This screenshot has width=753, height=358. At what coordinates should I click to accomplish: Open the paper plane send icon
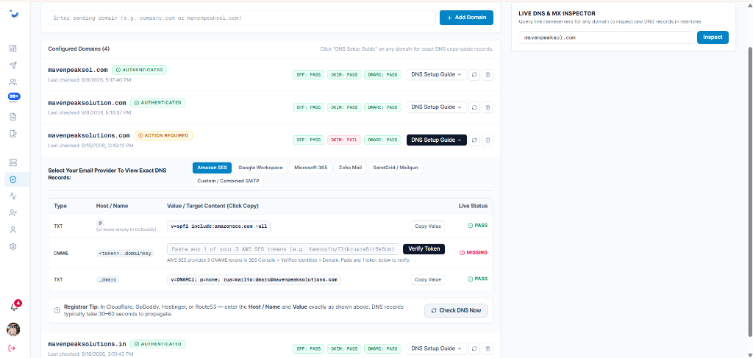pos(13,65)
